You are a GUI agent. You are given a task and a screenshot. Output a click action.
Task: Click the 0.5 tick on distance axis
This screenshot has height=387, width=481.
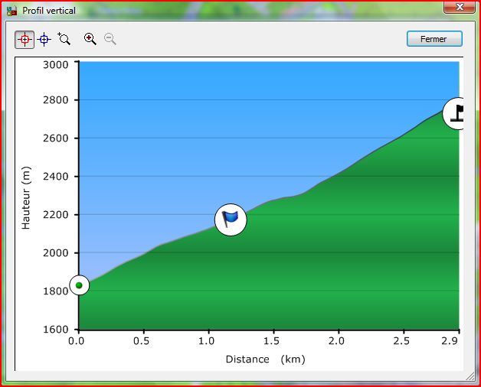click(141, 341)
